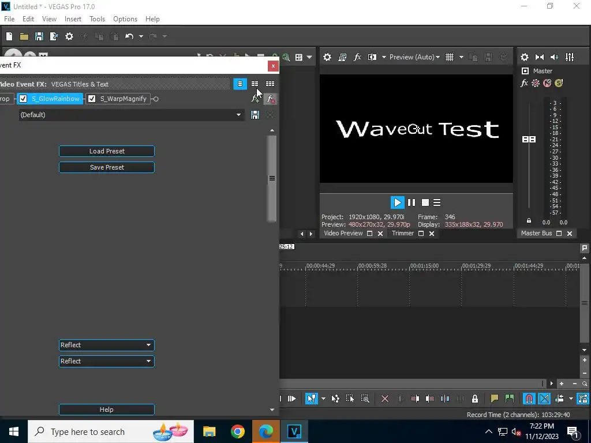Open Render As from main toolbar

pos(54,36)
